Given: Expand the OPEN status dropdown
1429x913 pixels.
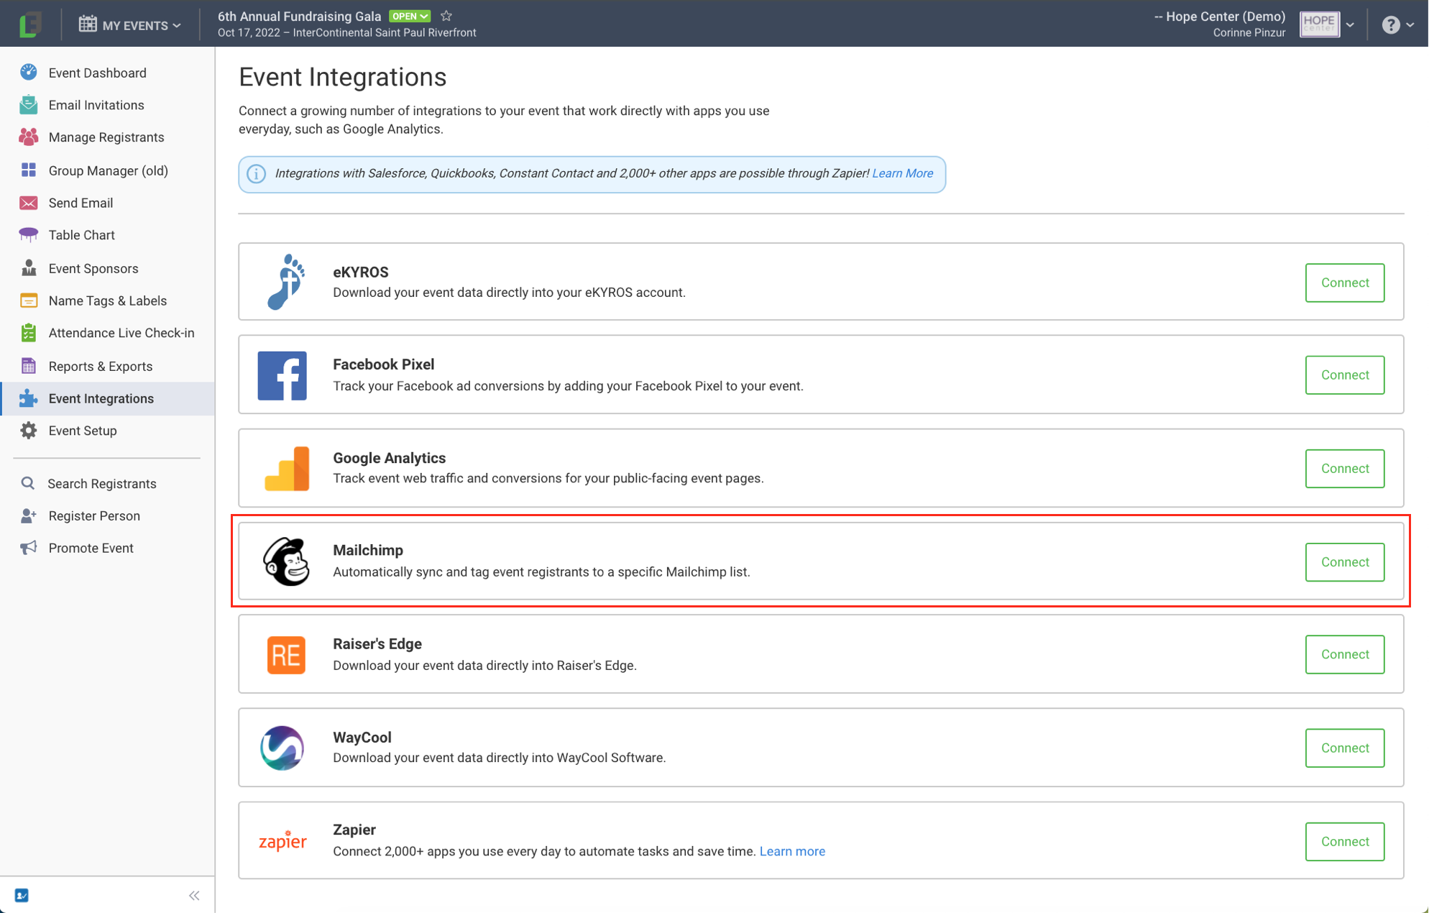Looking at the screenshot, I should tap(410, 16).
